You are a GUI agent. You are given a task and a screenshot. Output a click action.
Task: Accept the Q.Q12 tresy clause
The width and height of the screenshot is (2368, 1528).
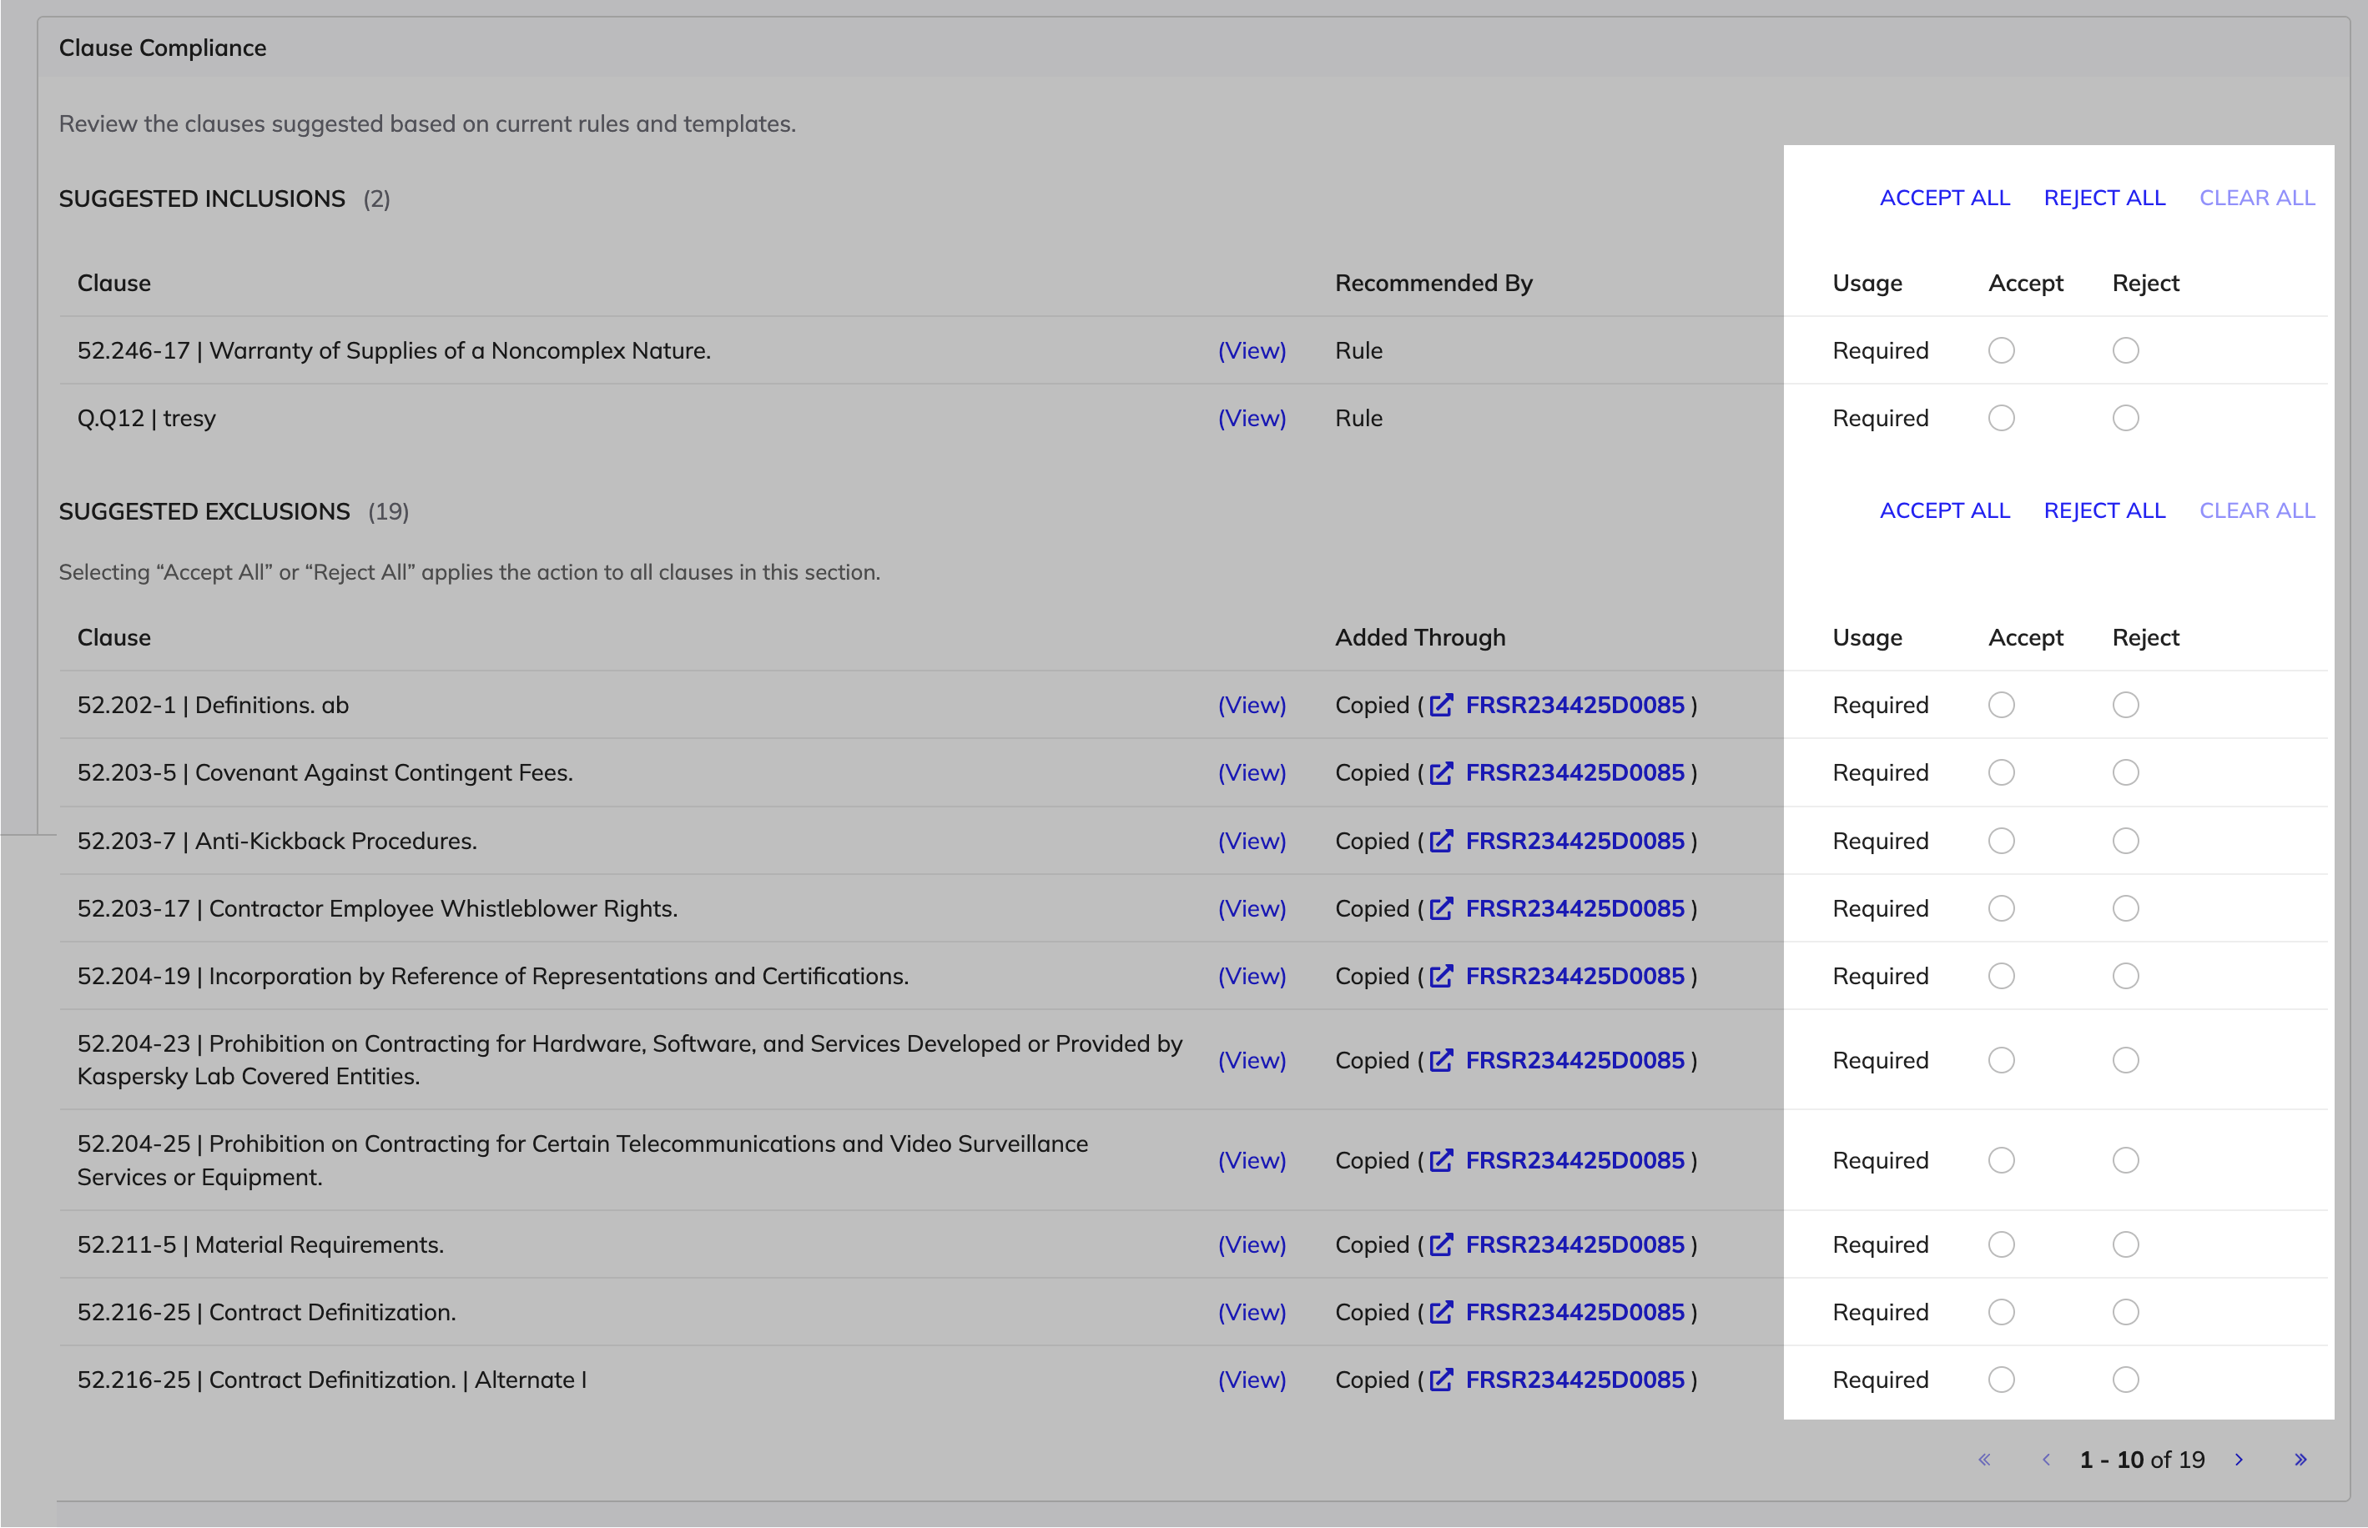[x=2002, y=419]
